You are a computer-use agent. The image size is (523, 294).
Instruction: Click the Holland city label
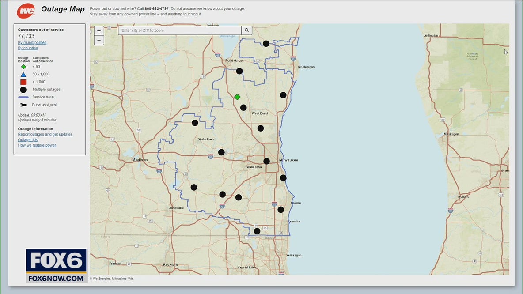click(x=464, y=197)
